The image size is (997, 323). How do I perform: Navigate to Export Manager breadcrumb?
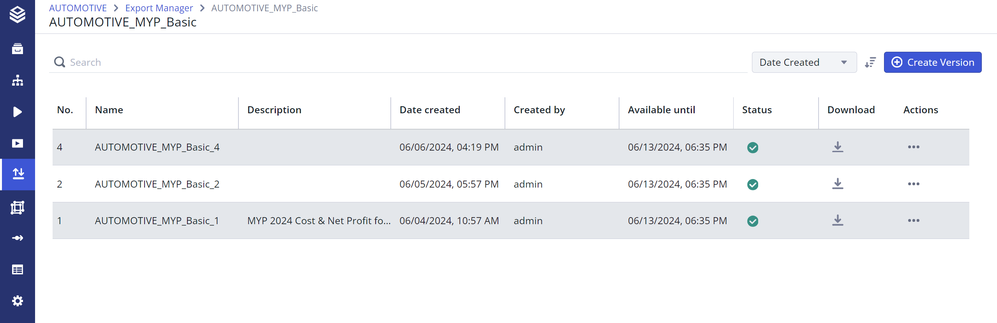(x=159, y=8)
